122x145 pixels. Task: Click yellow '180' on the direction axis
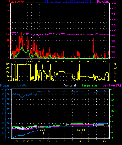pos(8,72)
